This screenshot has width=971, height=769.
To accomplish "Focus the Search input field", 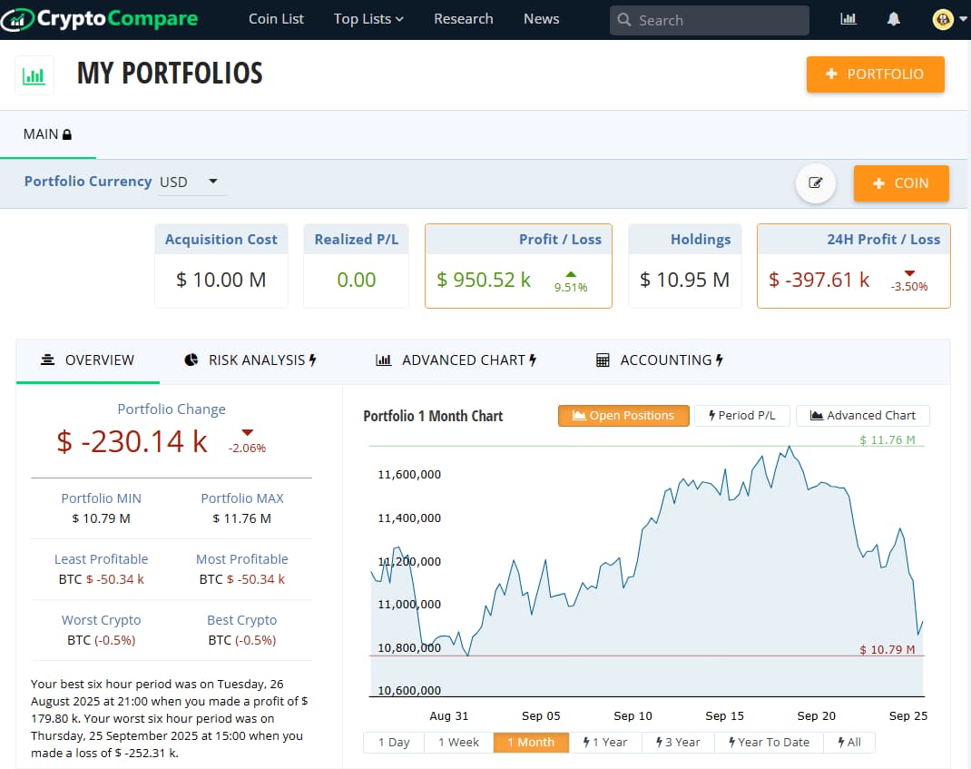I will (717, 20).
